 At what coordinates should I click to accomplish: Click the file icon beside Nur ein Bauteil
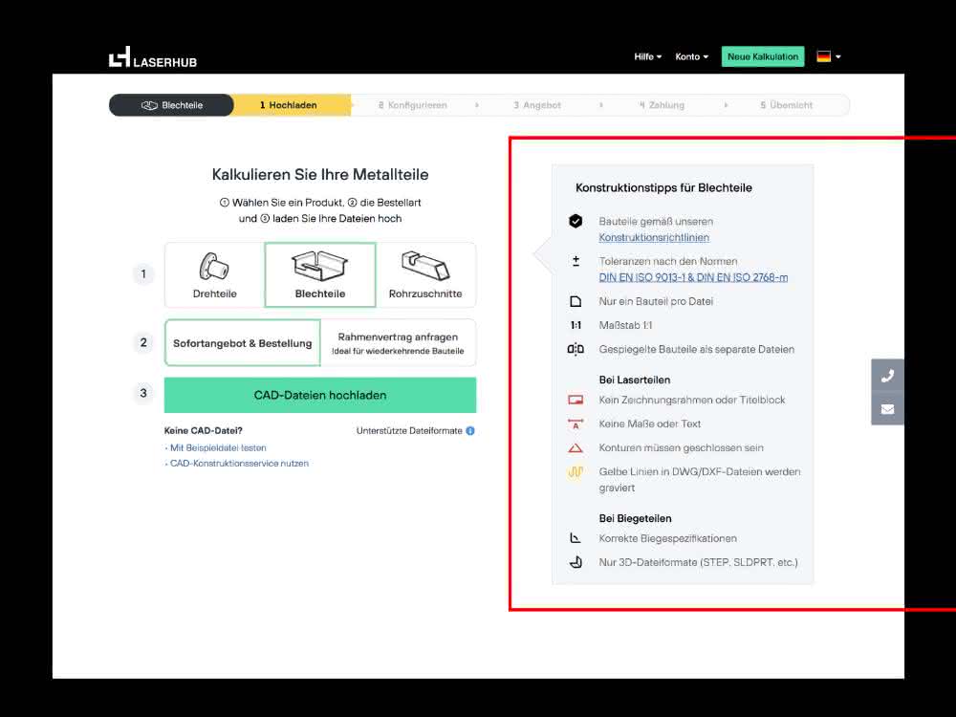576,301
